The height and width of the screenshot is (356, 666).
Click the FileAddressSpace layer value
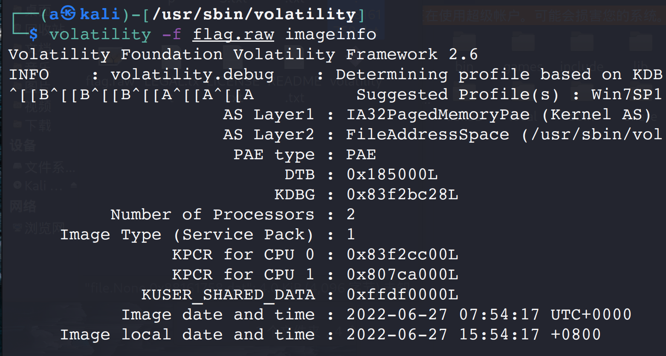pos(428,135)
